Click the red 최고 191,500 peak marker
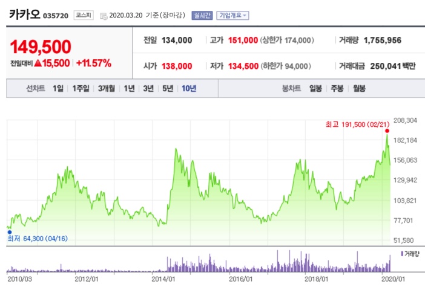The height and width of the screenshot is (290, 425). pyautogui.click(x=387, y=131)
